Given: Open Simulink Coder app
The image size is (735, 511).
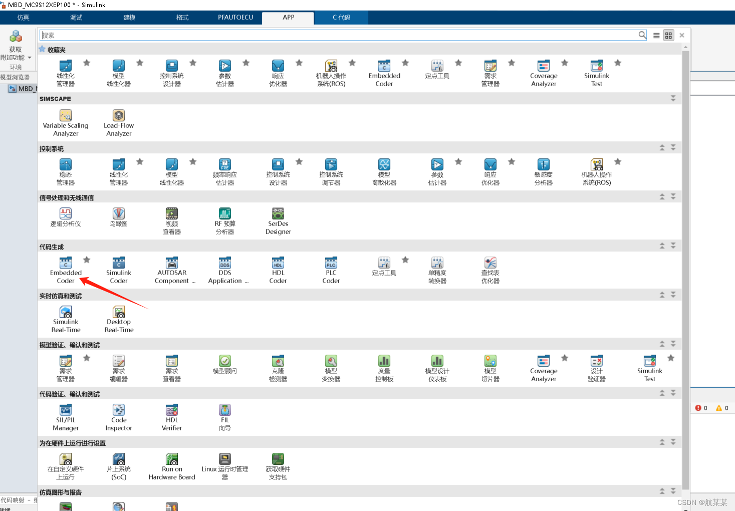Looking at the screenshot, I should point(119,270).
